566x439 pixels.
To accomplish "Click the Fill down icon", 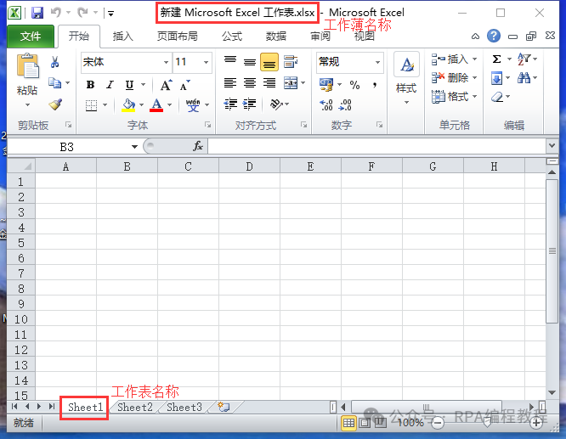I will coord(496,78).
